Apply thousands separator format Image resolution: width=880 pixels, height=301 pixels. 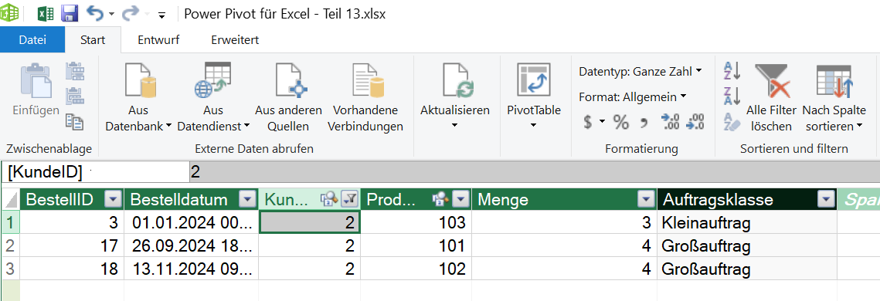coord(644,122)
